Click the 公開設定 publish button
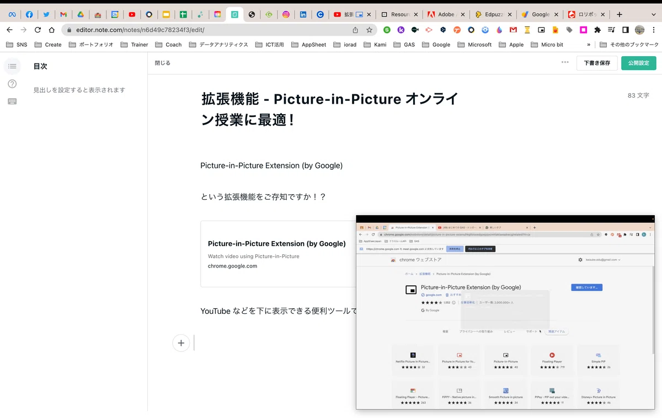This screenshot has height=418, width=662. click(639, 63)
